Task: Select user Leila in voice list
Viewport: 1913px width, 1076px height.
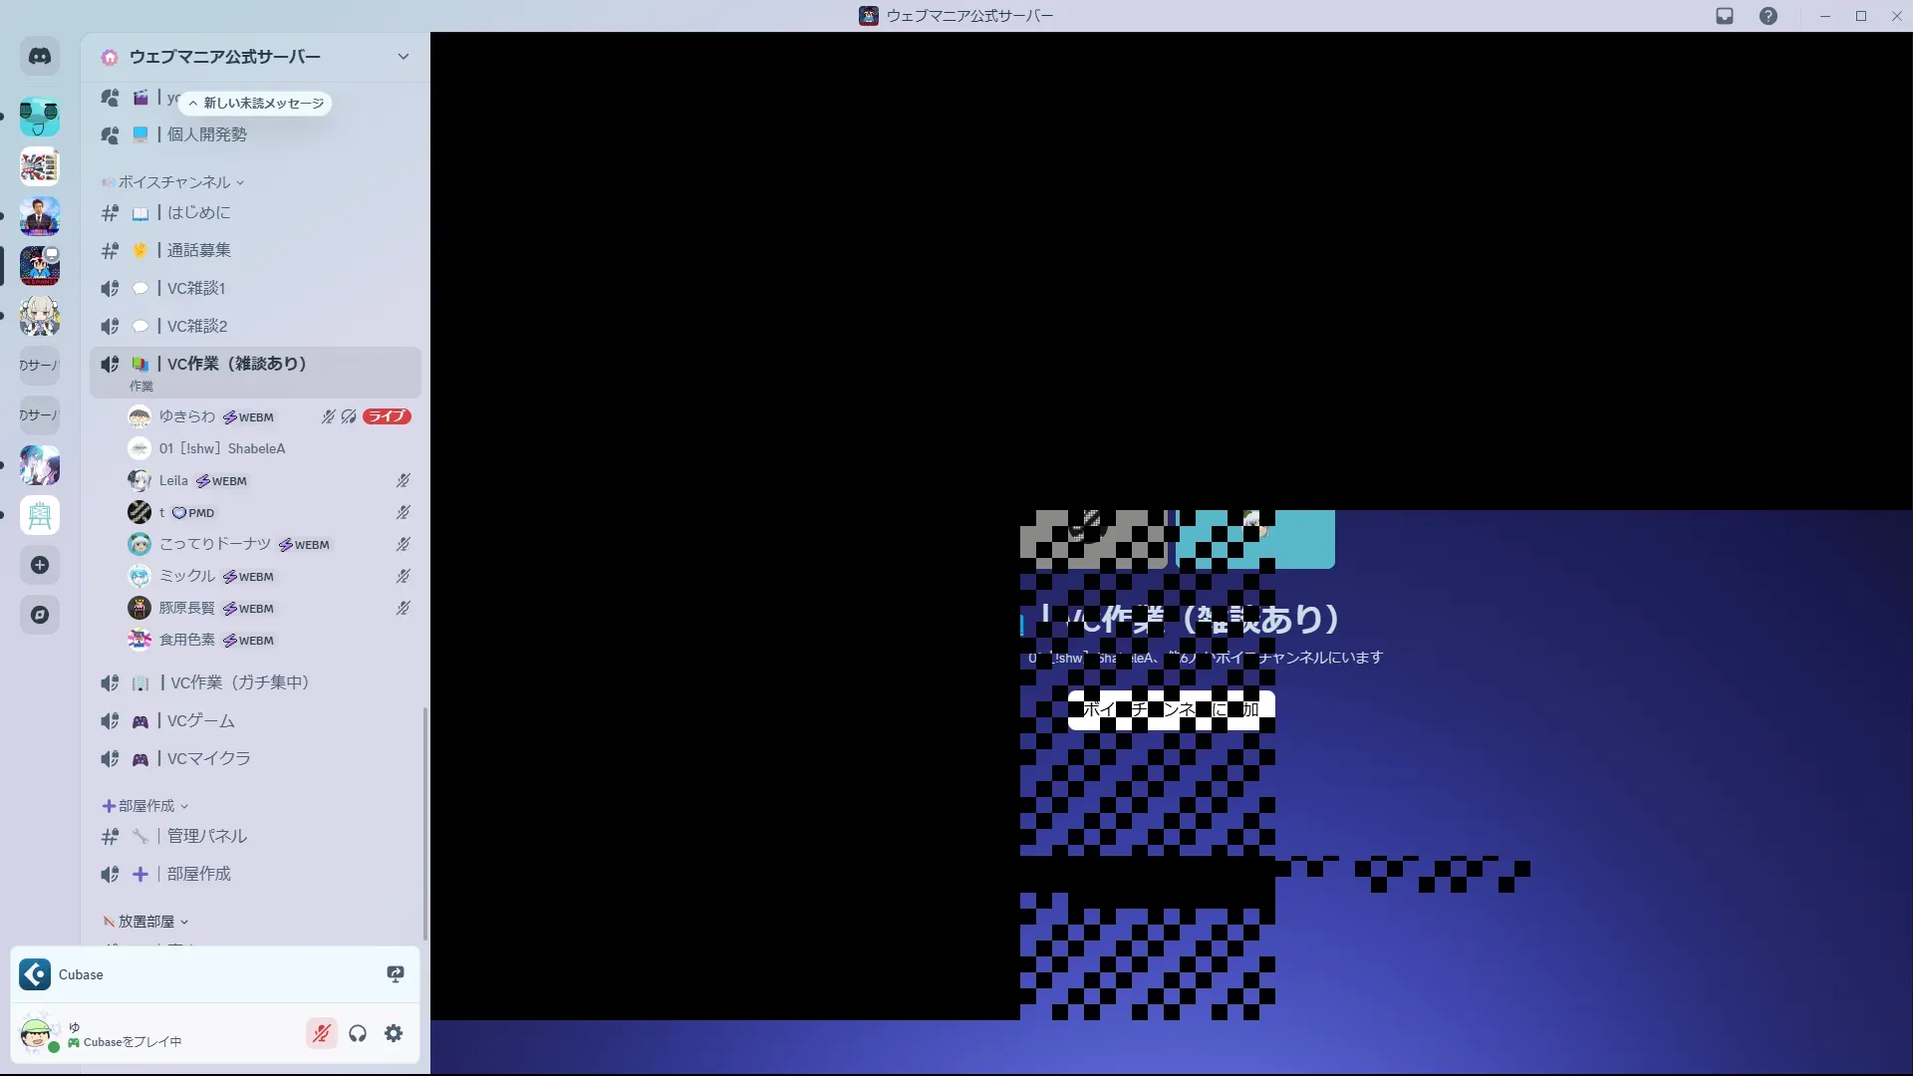Action: click(173, 480)
